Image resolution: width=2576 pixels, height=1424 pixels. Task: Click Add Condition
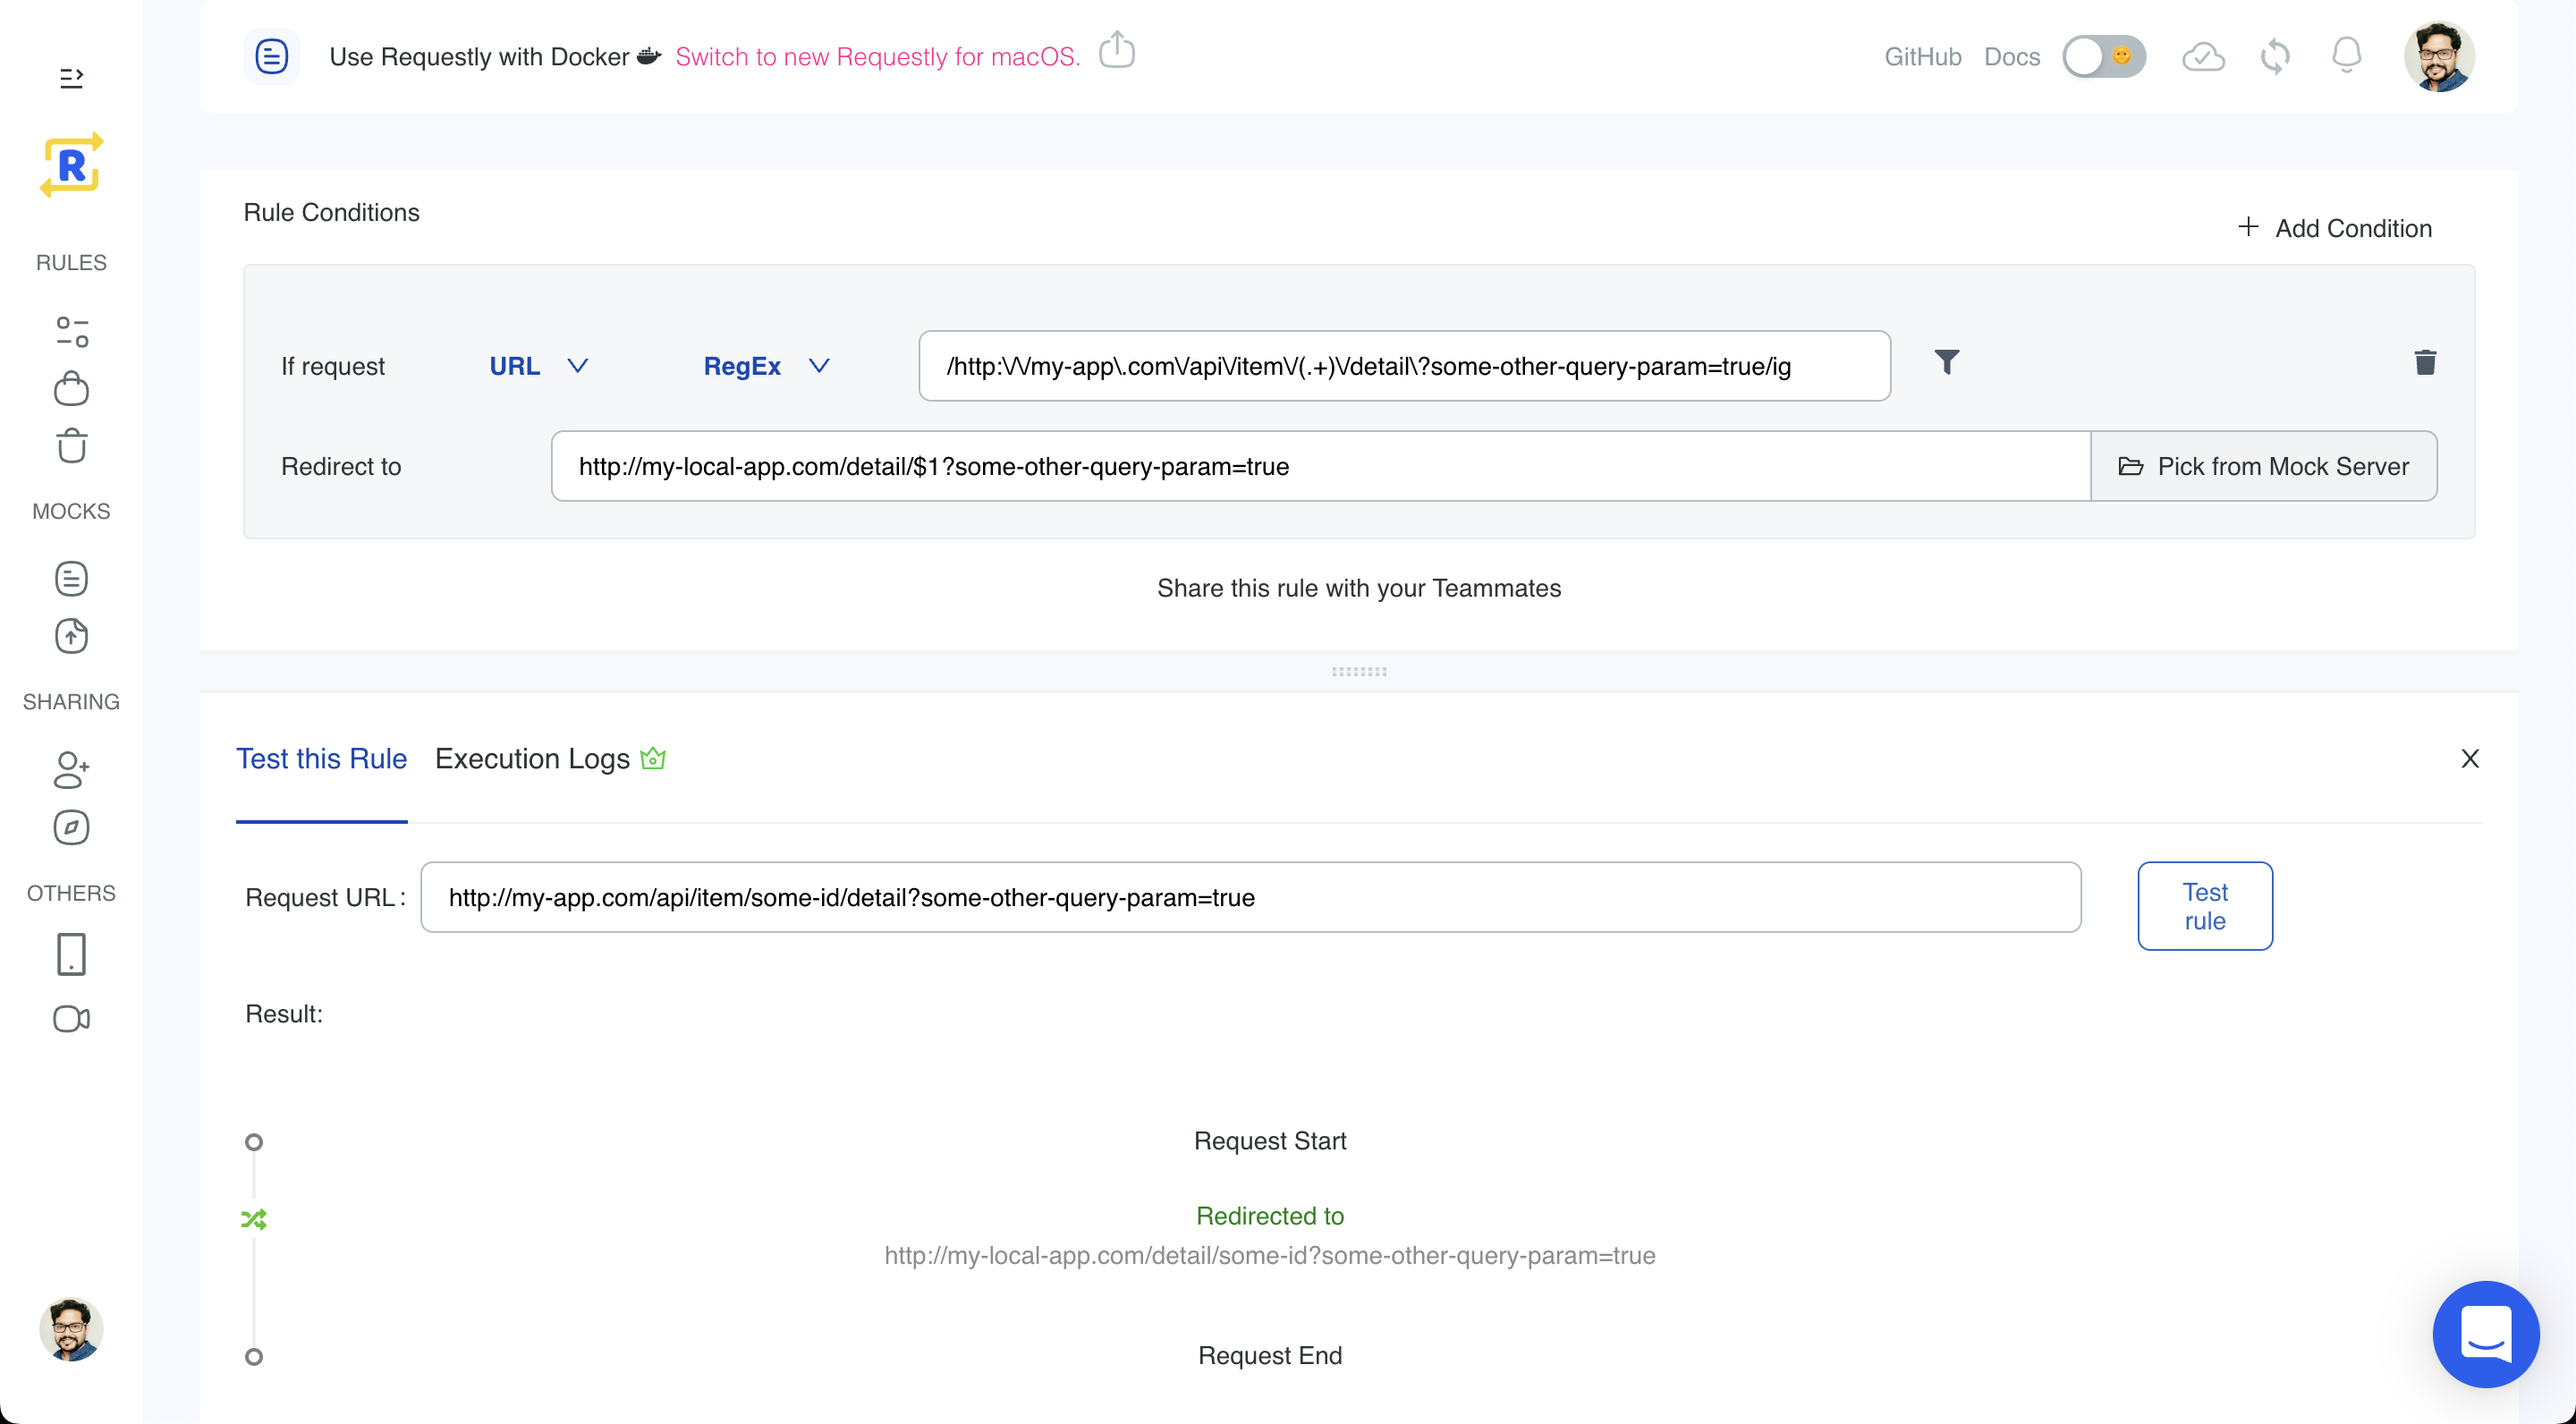2335,228
